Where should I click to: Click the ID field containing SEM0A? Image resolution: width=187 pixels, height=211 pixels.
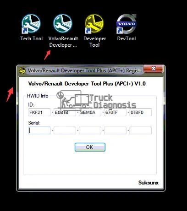point(90,113)
